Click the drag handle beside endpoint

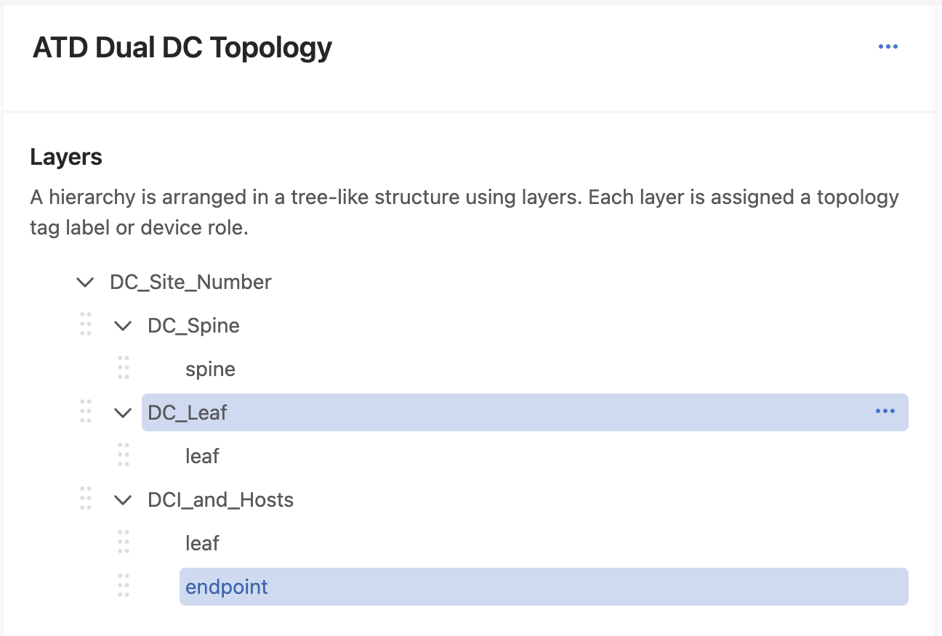124,586
